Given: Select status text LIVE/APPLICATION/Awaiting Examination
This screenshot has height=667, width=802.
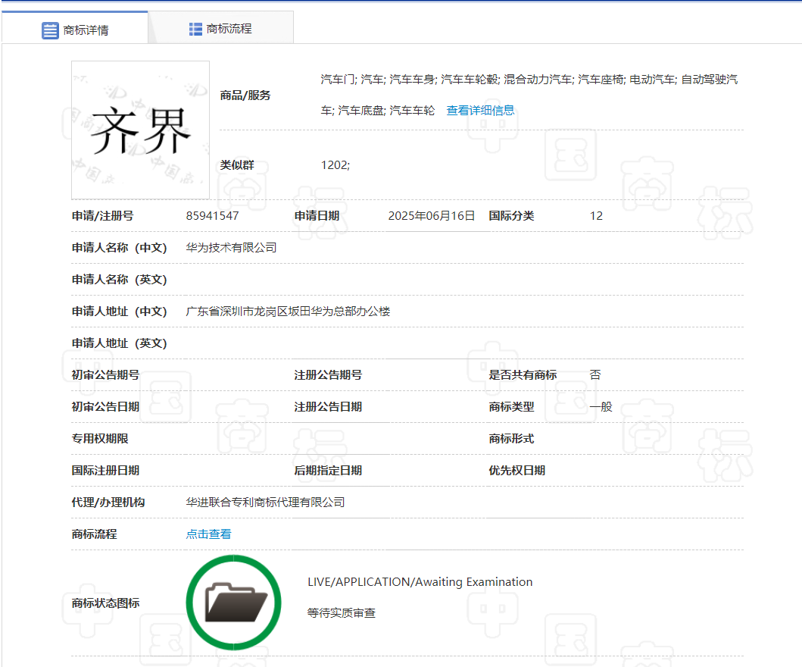Looking at the screenshot, I should pos(420,582).
